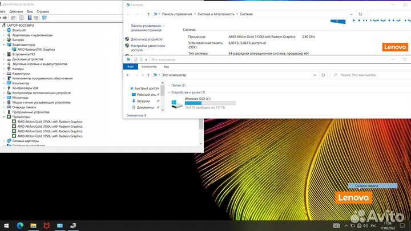Expand Папки (7) group in Explorer
Viewport: 411px width, 231px height.
pos(169,86)
